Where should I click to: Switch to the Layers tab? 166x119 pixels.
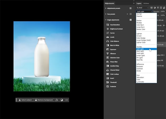139,3
